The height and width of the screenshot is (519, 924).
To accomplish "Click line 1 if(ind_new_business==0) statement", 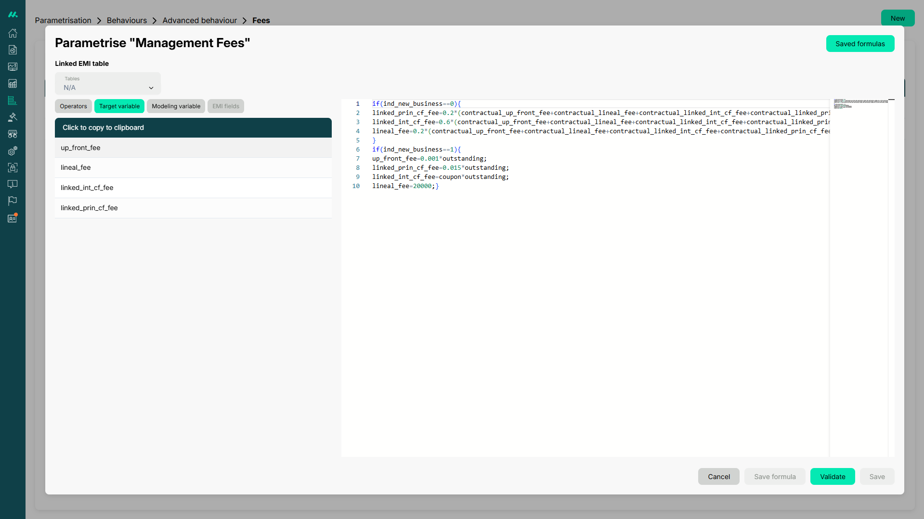I will [x=416, y=104].
